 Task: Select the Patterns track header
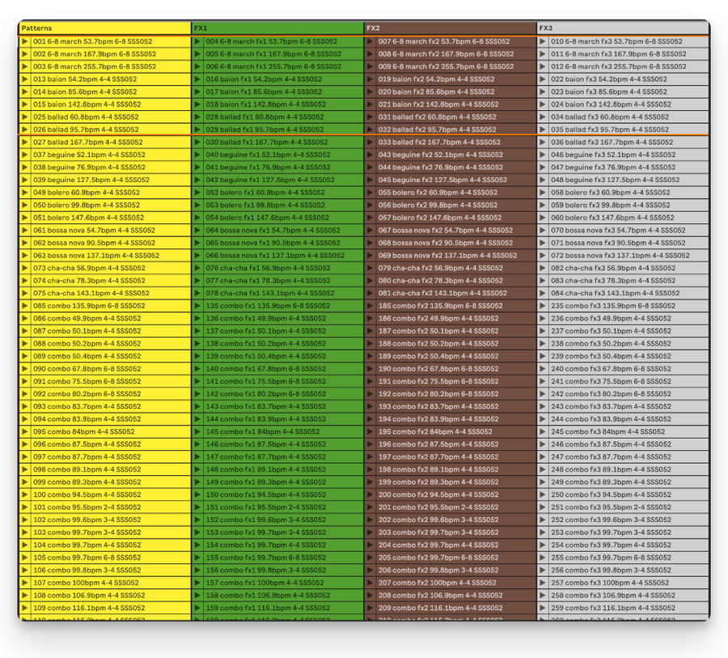(105, 28)
